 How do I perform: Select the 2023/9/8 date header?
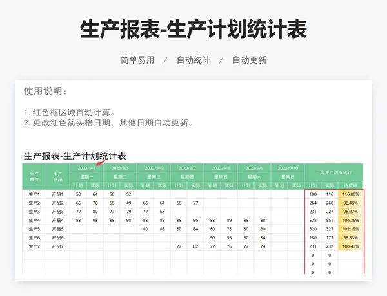(x=221, y=168)
